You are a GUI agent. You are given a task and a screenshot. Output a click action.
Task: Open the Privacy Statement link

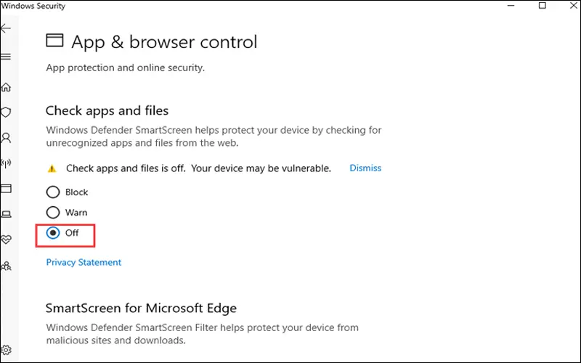[x=84, y=262]
